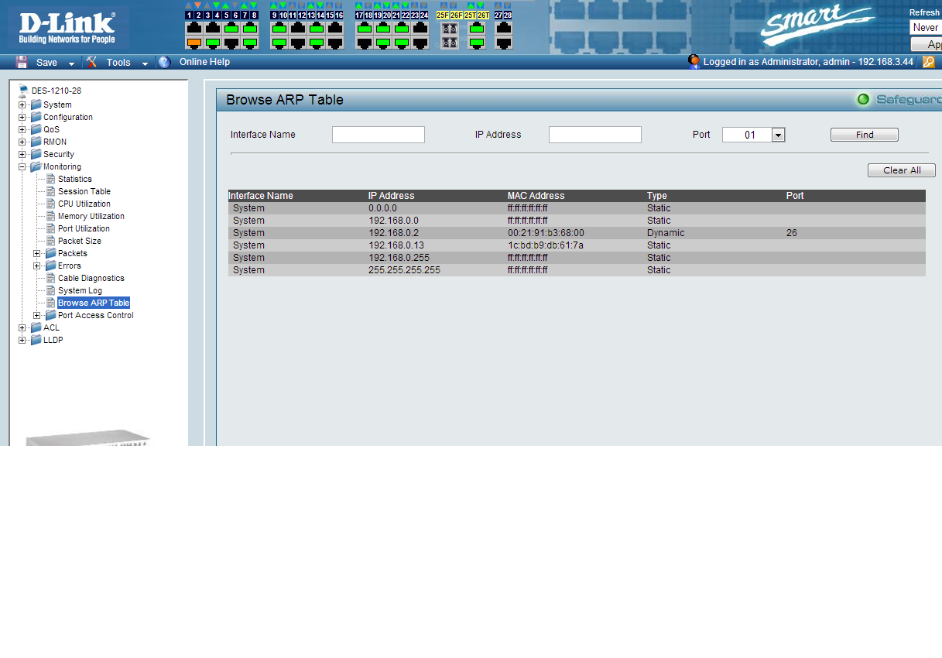This screenshot has width=942, height=658.
Task: Click the Safeguard green indicator icon
Action: pyautogui.click(x=863, y=99)
